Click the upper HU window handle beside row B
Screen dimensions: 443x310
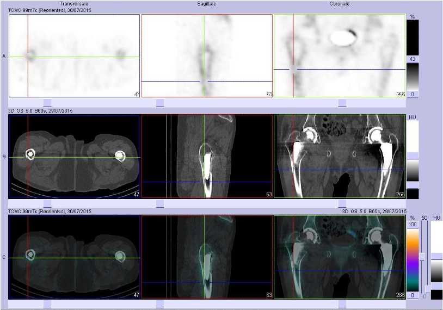coord(413,156)
